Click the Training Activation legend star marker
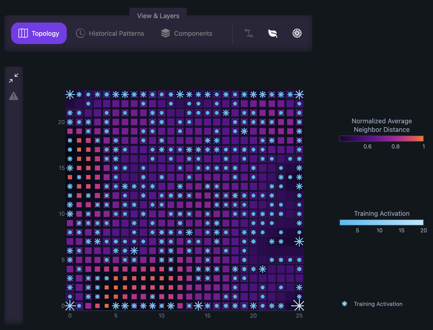Viewport: 433px width, 330px height. click(345, 304)
